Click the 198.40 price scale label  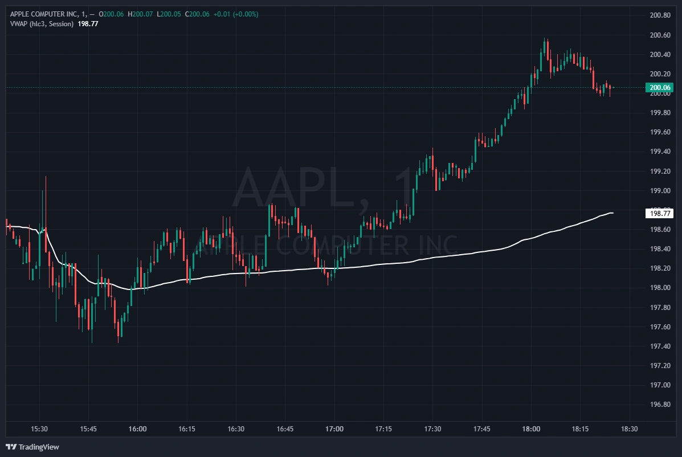[x=660, y=249]
